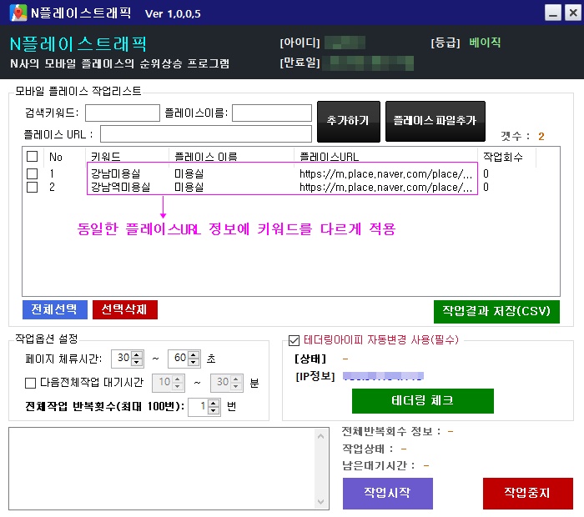Decrease the 전체작업 반복횟수 value
Viewport: 584px width, 517px height.
coord(214,411)
